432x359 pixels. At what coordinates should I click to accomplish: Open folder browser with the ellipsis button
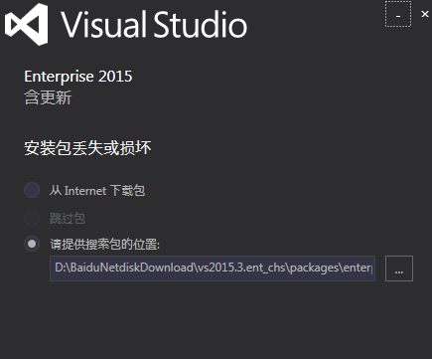(x=399, y=269)
